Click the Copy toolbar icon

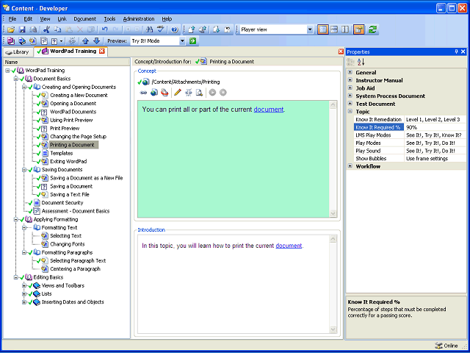(57, 29)
